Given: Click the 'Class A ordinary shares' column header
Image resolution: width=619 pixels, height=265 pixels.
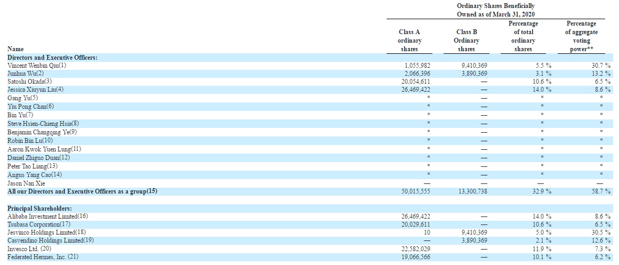Looking at the screenshot, I should point(409,41).
